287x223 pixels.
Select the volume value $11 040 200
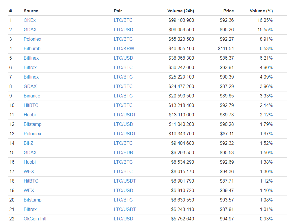181,124
